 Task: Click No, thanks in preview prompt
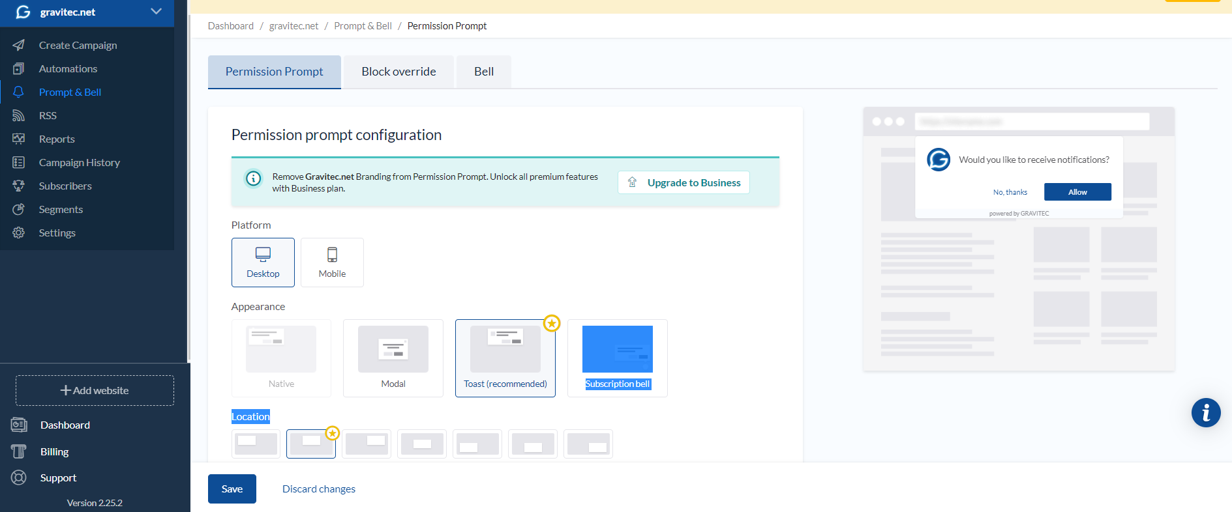tap(1010, 192)
